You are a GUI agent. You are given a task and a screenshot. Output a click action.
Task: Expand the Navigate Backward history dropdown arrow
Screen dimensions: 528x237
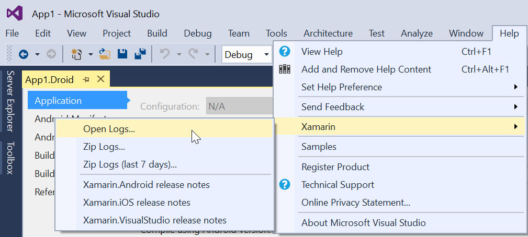pos(37,54)
